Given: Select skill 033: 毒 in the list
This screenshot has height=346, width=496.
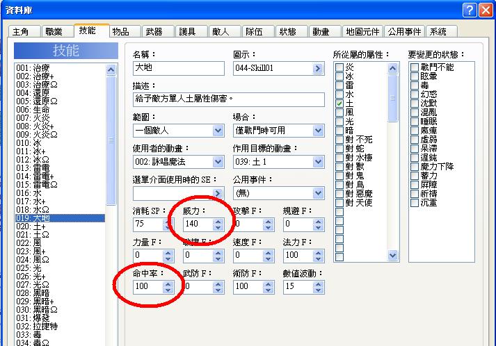Looking at the screenshot, I should pos(60,335).
